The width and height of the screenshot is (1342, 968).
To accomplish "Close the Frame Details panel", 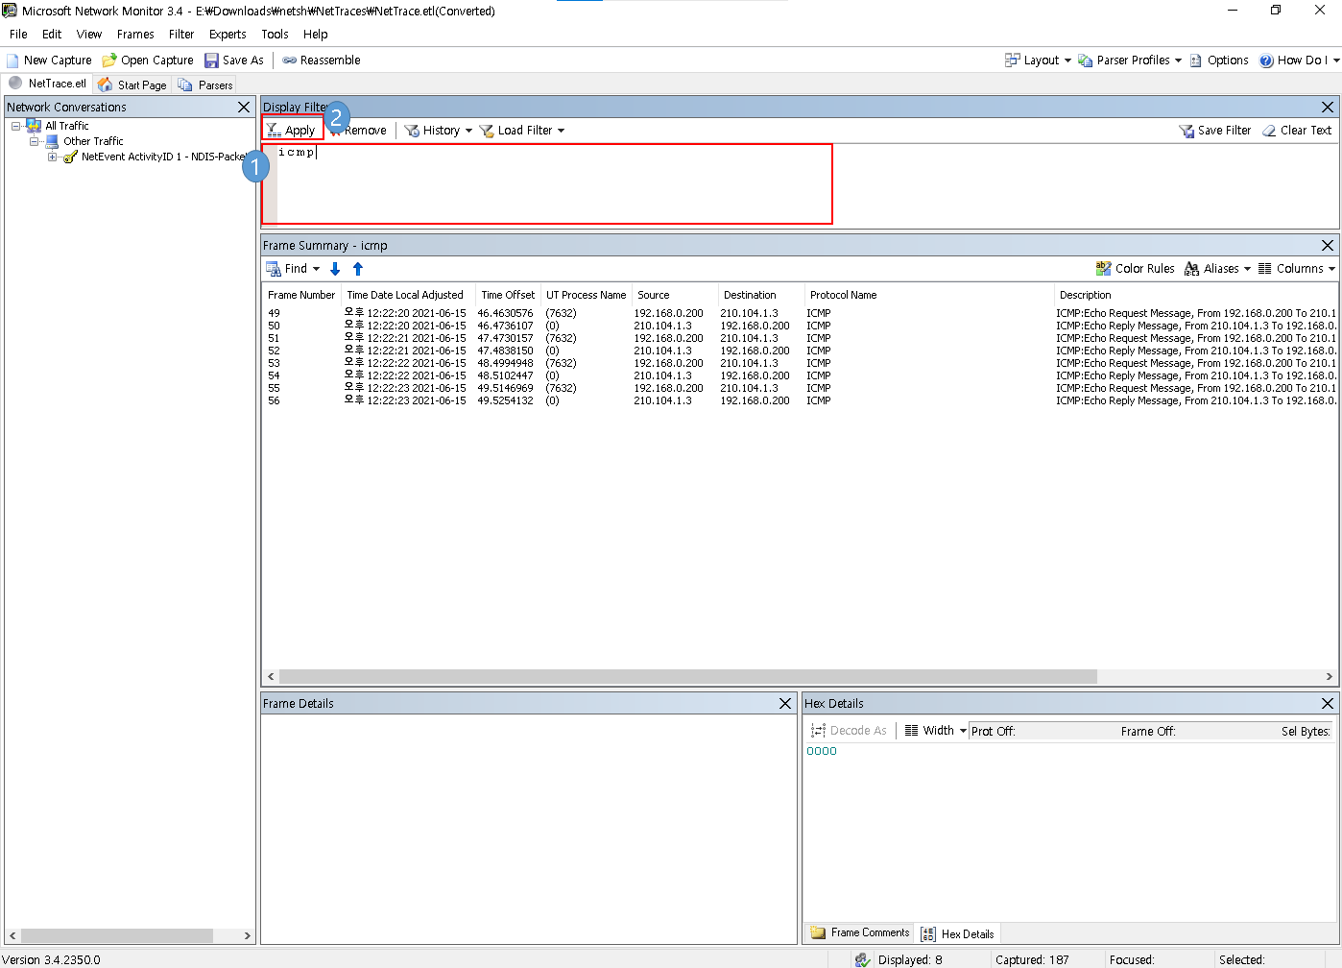I will [x=785, y=704].
